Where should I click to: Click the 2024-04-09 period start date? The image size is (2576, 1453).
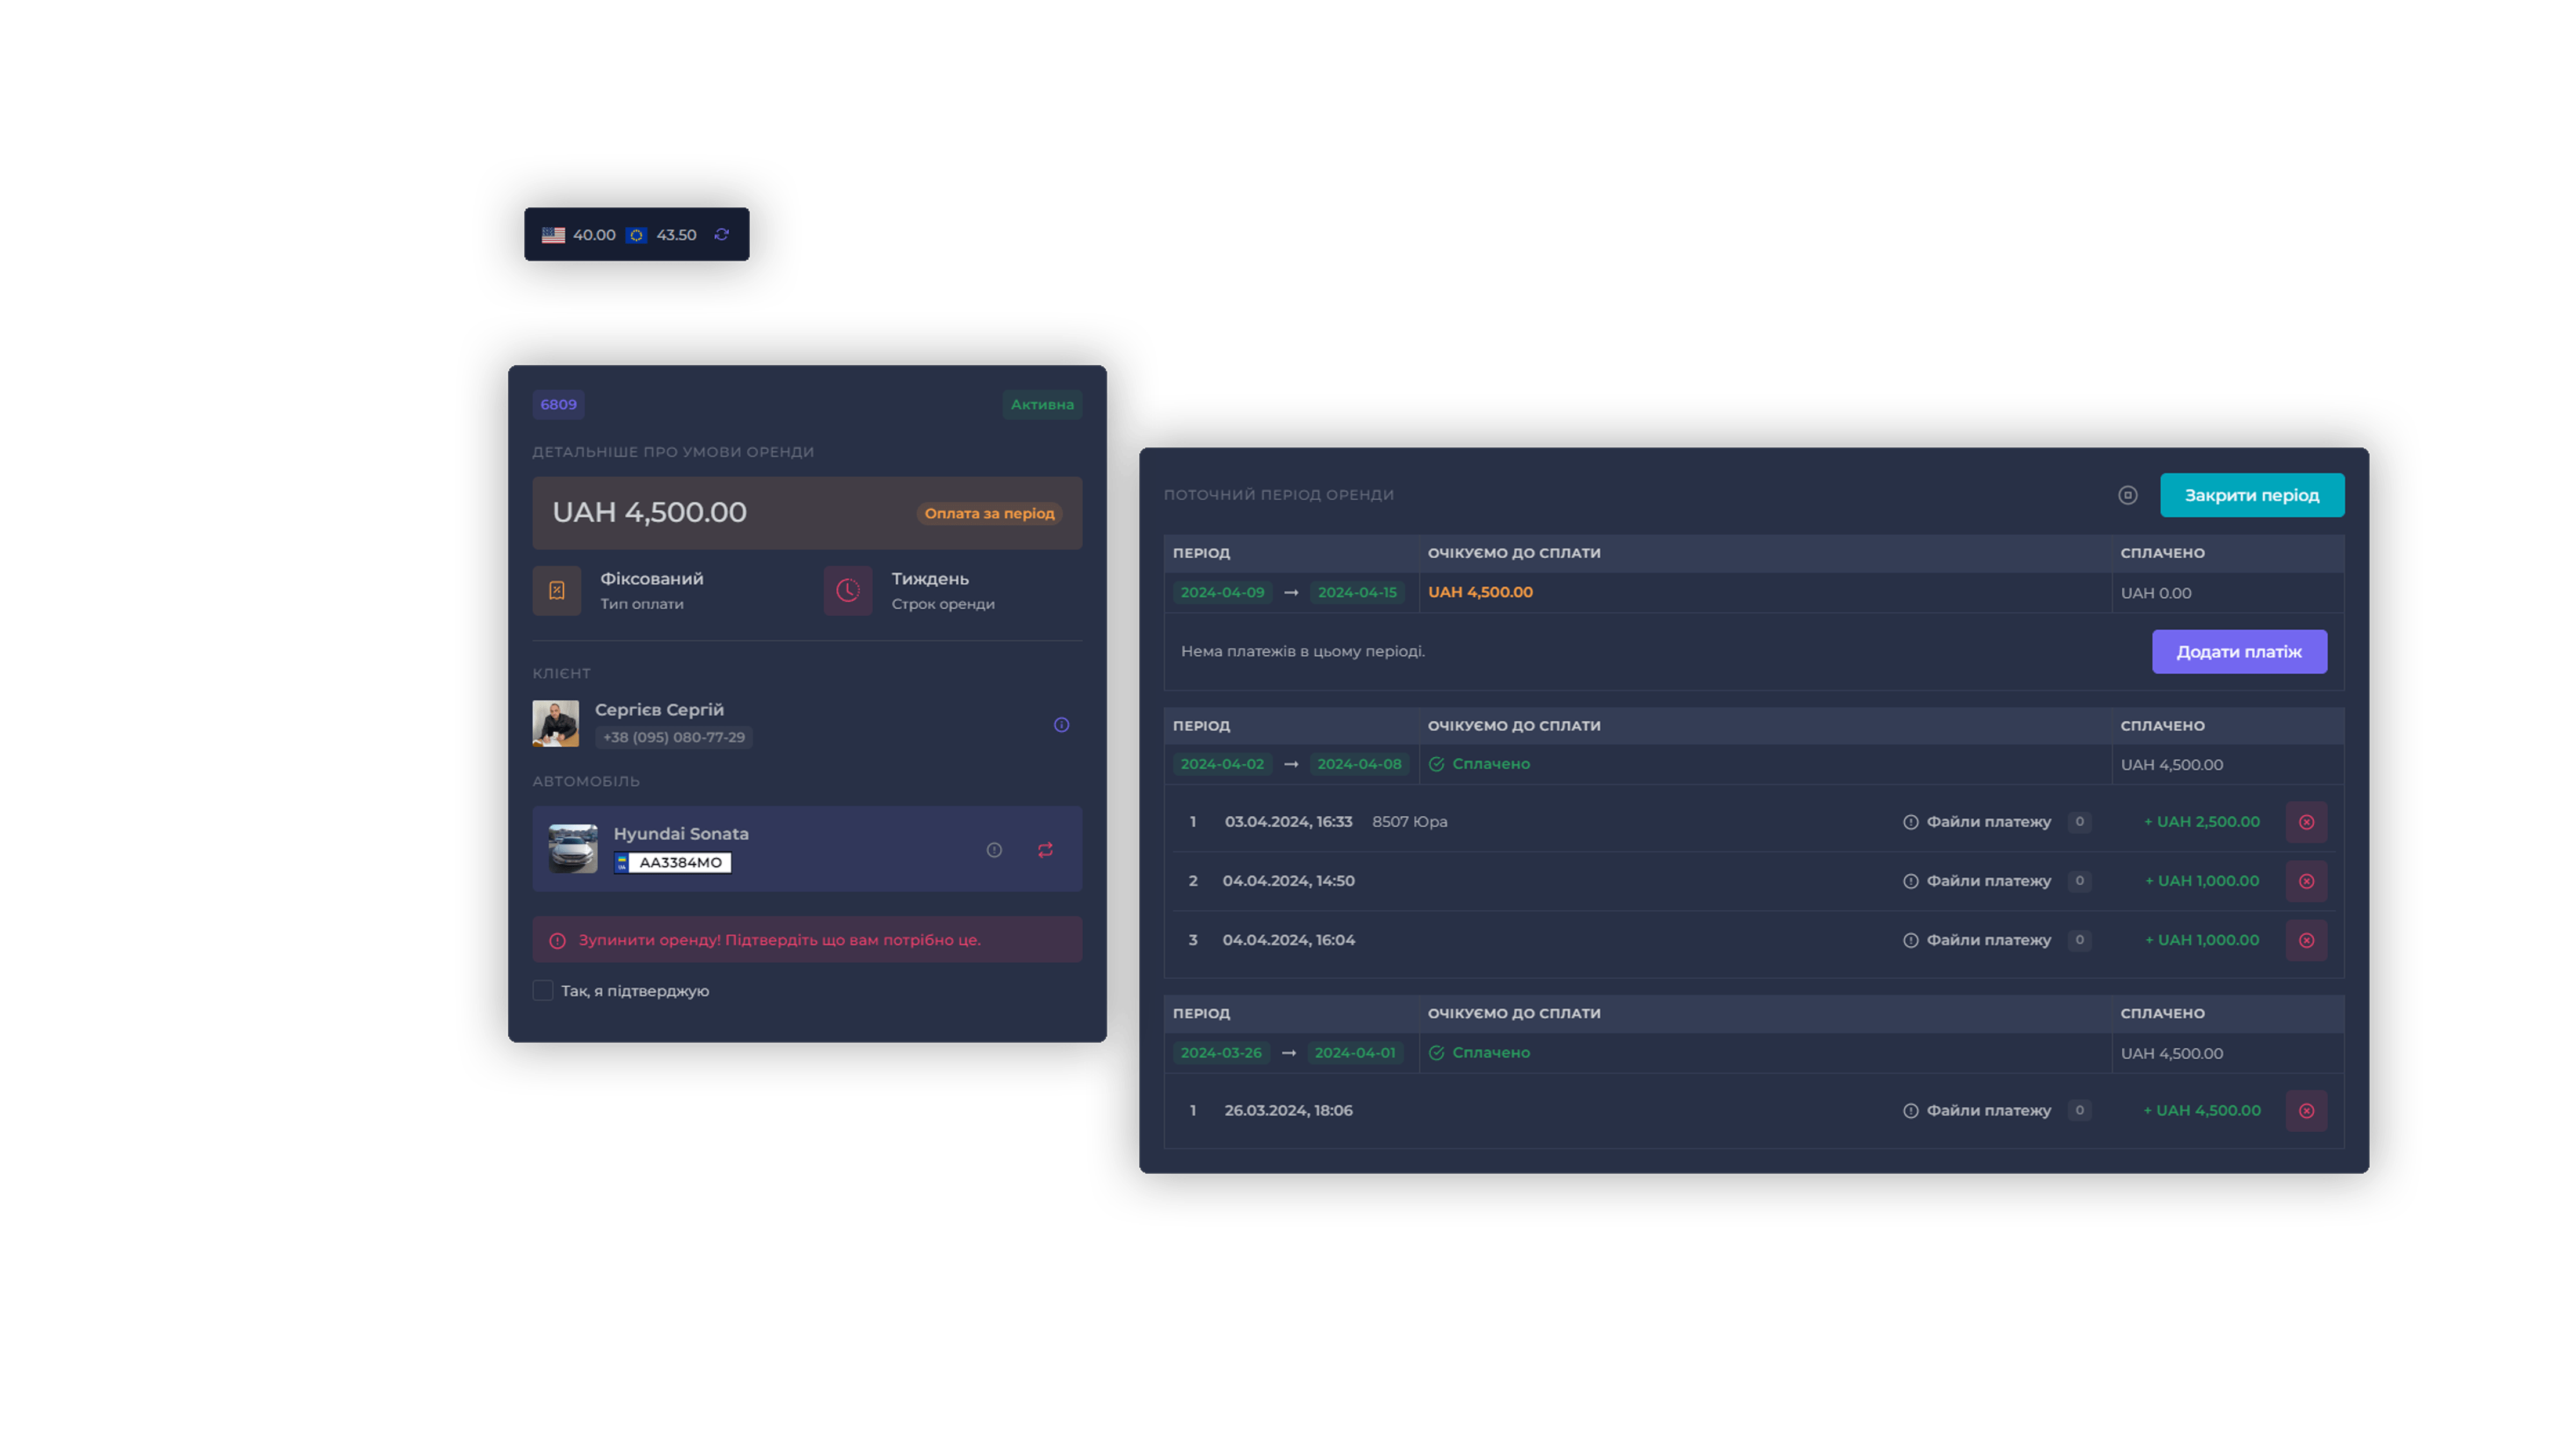1222,593
